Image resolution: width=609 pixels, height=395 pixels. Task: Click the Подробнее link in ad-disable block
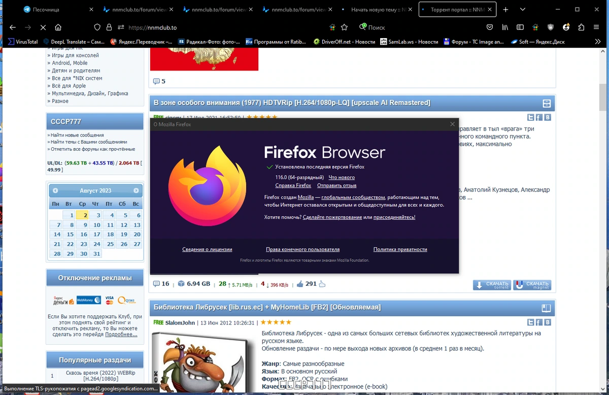[x=121, y=335]
